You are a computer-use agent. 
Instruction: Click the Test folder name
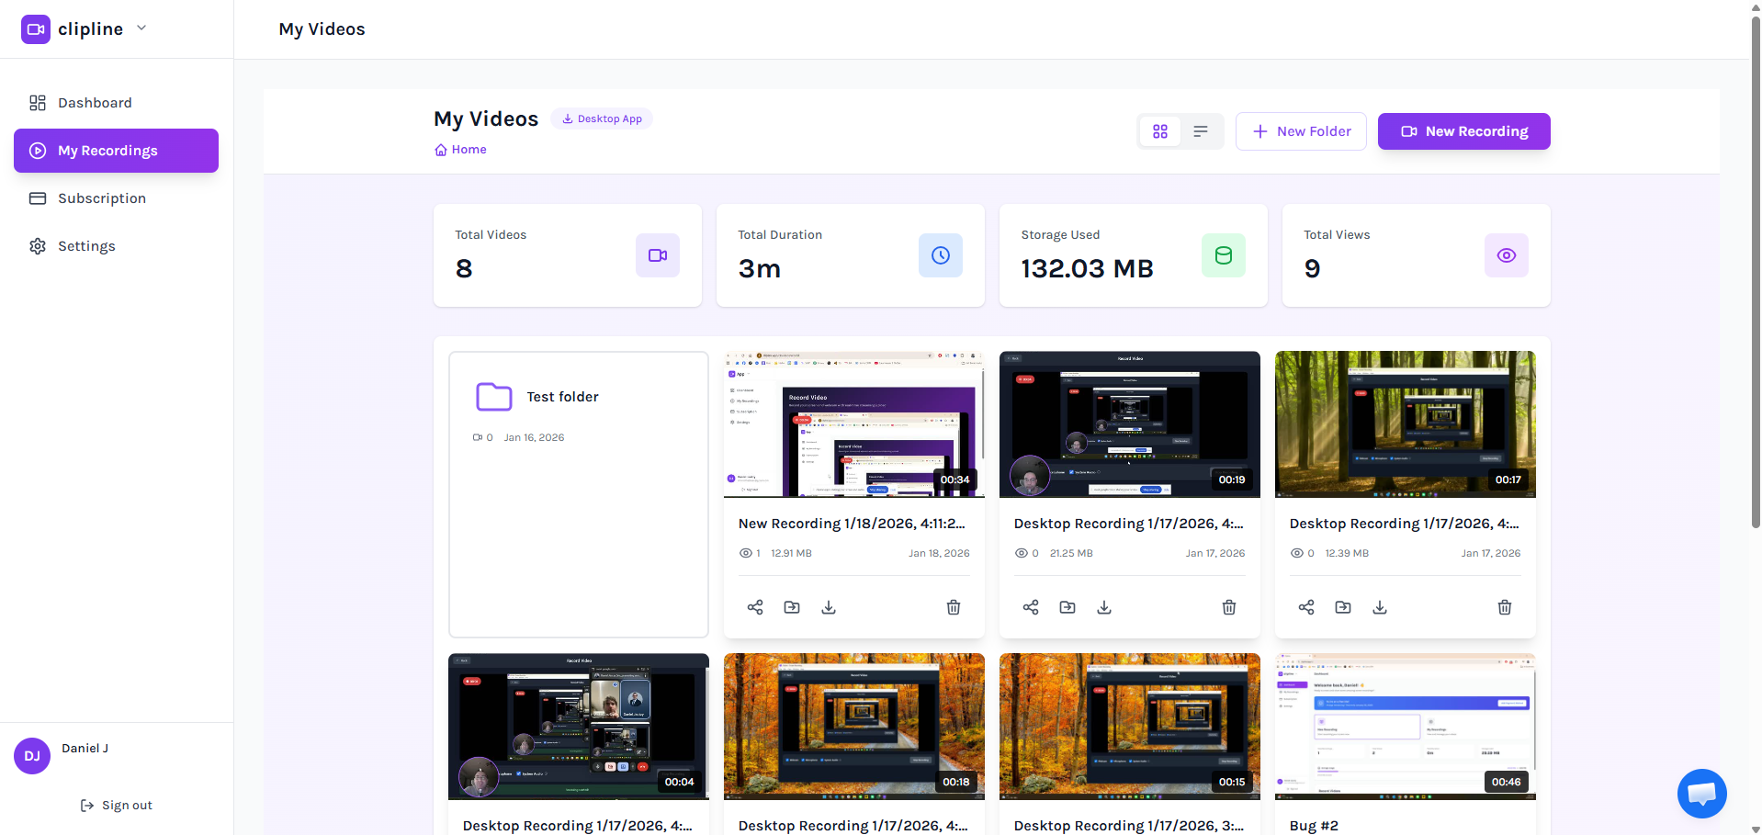click(x=562, y=397)
